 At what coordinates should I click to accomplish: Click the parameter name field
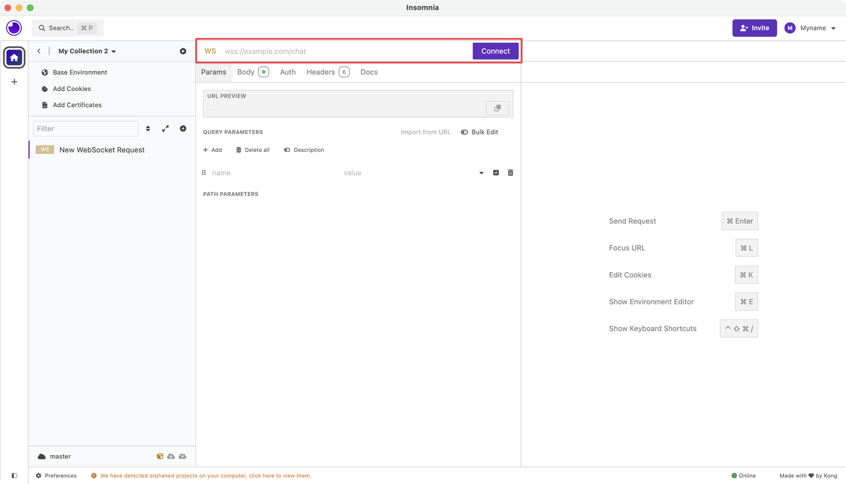click(274, 173)
